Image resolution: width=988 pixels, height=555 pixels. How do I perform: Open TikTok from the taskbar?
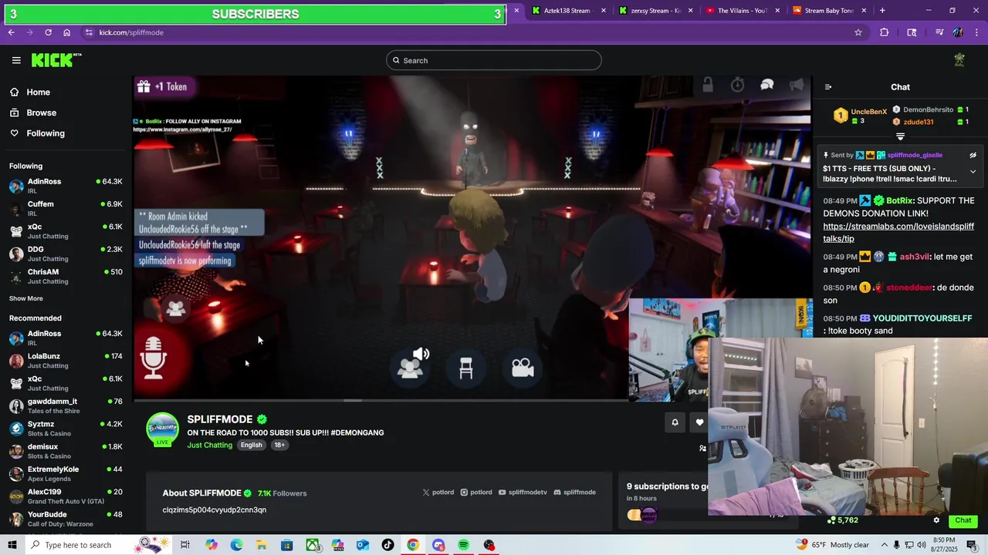point(387,545)
